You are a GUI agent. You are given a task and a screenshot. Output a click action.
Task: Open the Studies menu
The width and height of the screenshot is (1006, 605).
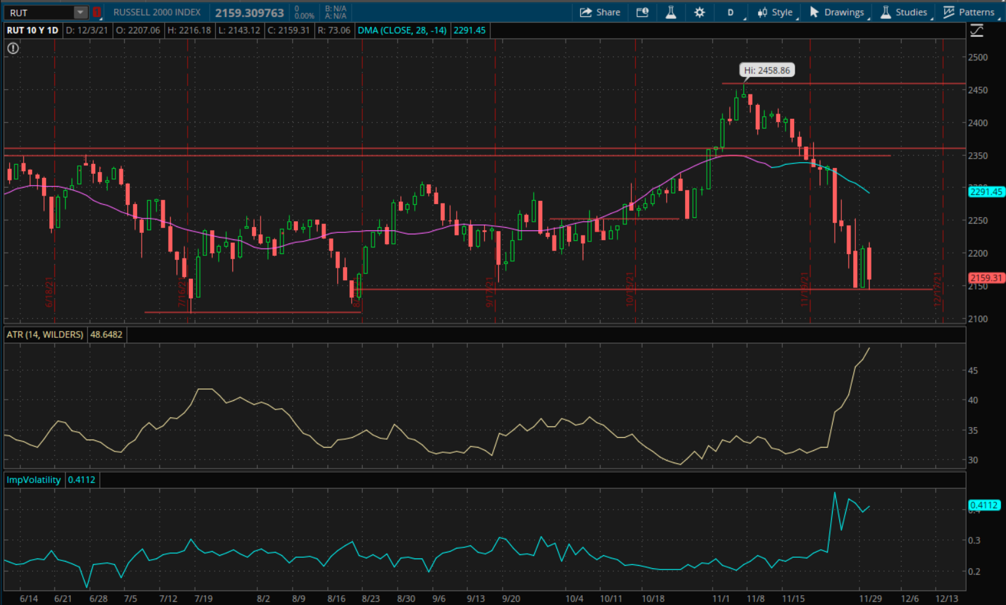tap(904, 12)
